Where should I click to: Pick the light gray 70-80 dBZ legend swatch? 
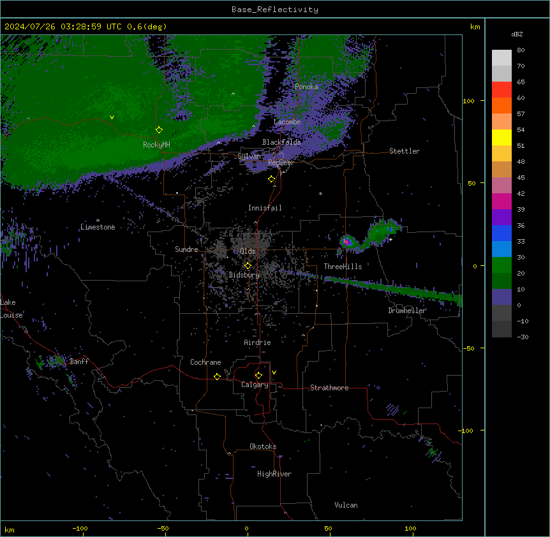pyautogui.click(x=502, y=57)
